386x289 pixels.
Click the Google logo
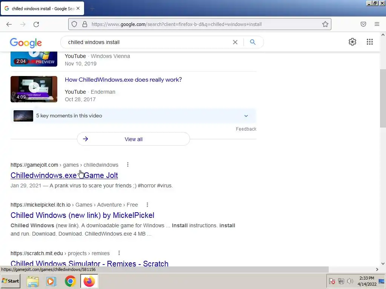(x=26, y=43)
